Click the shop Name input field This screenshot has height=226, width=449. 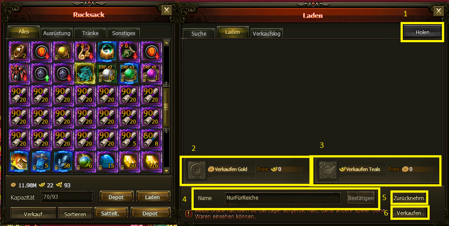click(283, 198)
